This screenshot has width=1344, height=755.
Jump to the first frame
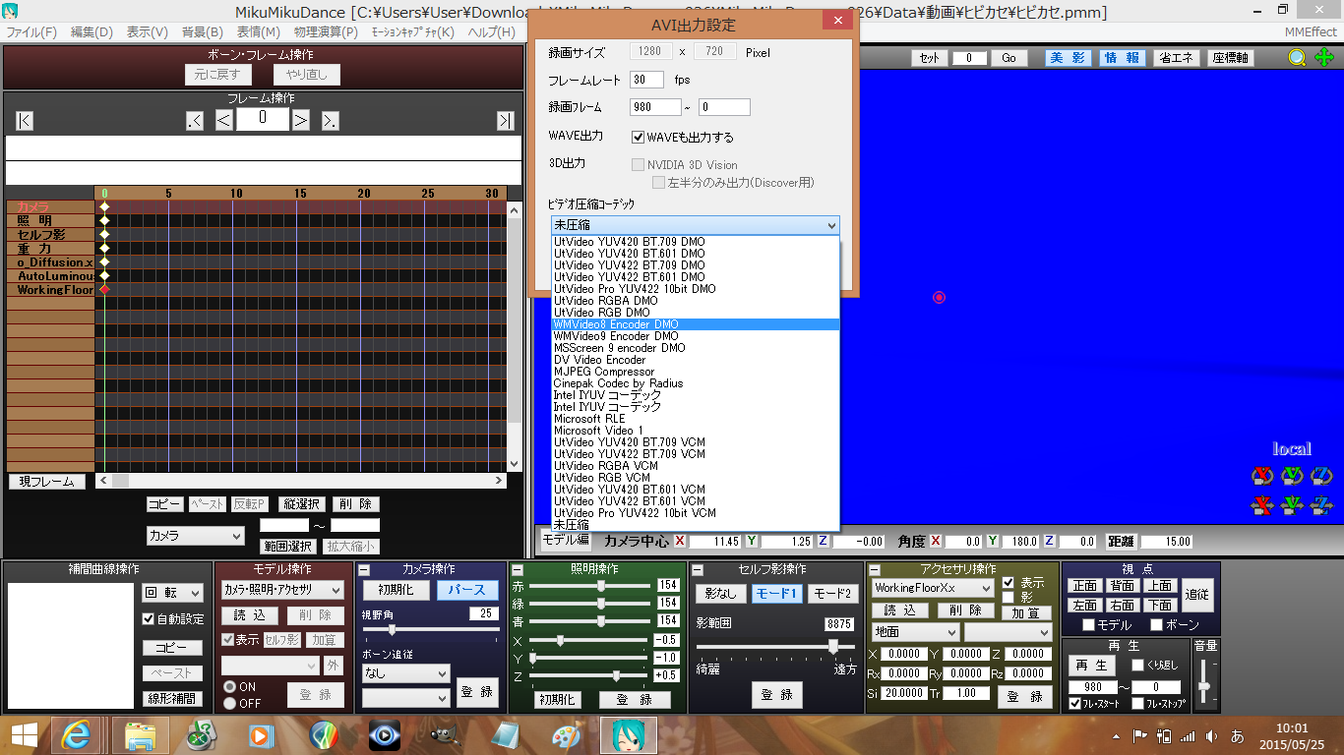click(25, 121)
